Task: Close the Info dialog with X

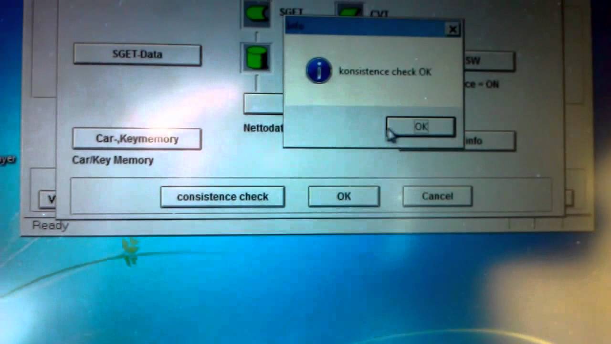Action: point(453,30)
